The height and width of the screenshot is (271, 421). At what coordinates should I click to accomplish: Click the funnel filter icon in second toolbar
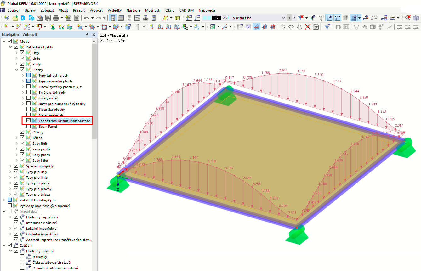click(x=327, y=27)
